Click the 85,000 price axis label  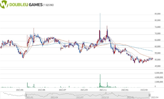157,14
